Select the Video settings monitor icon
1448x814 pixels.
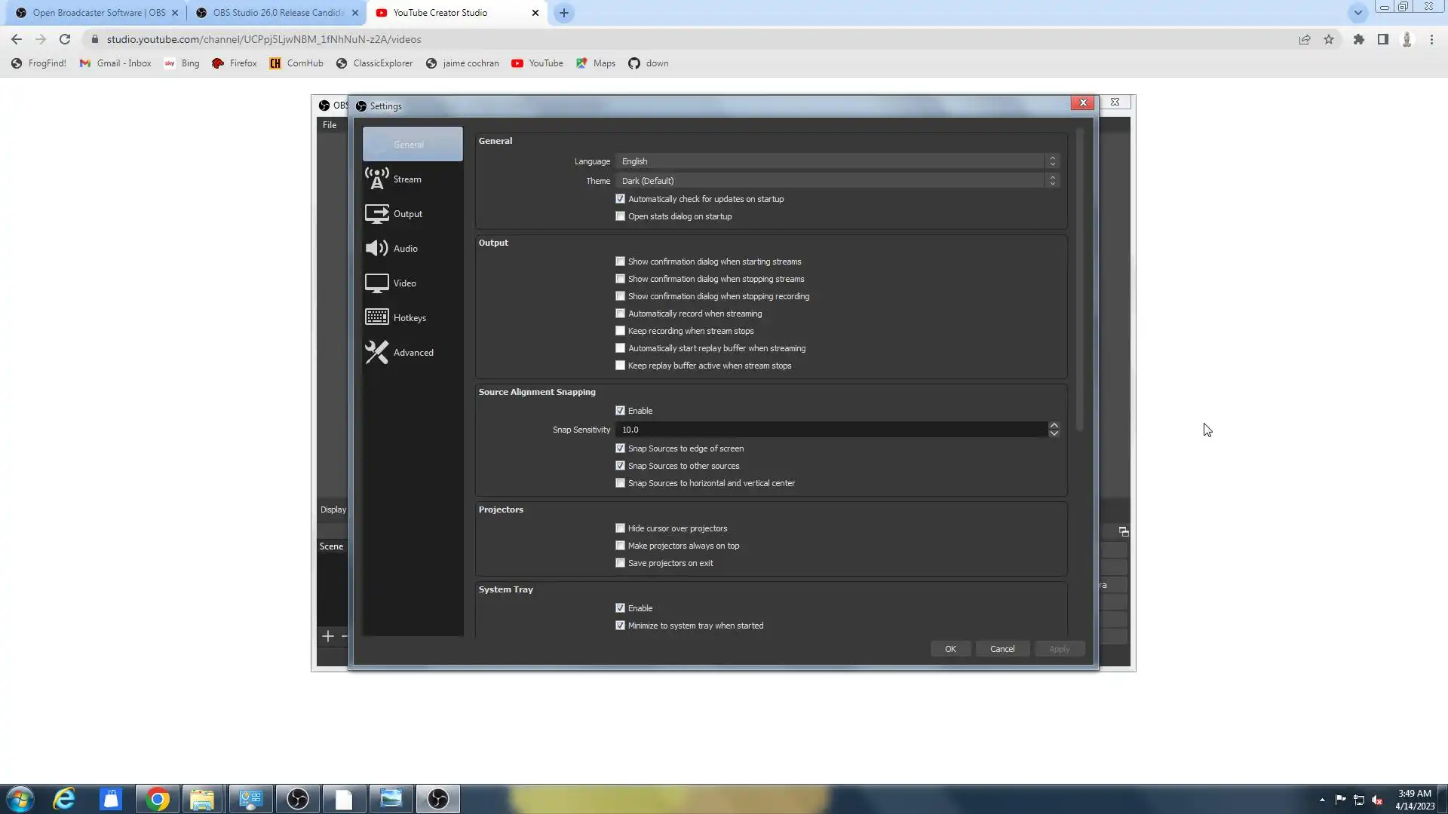(x=376, y=283)
